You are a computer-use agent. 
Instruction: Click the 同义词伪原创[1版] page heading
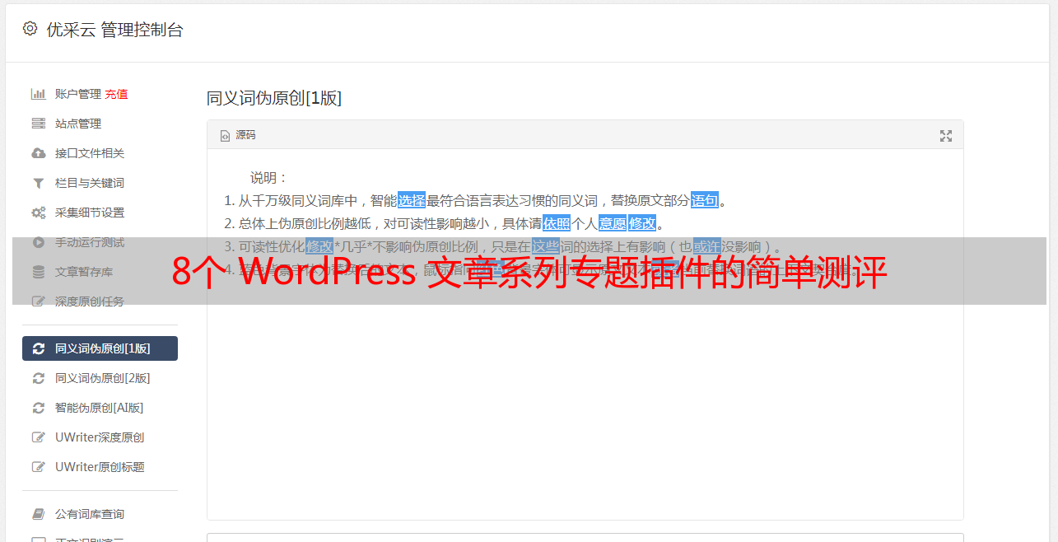pyautogui.click(x=274, y=98)
